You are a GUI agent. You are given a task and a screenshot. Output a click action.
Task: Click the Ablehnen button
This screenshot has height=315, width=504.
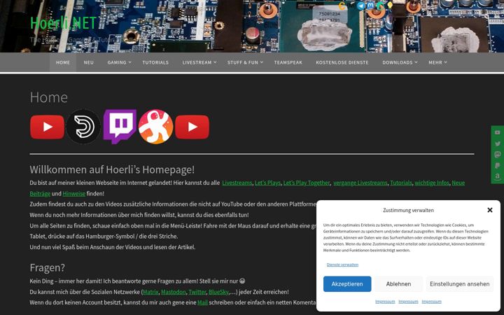[398, 284]
